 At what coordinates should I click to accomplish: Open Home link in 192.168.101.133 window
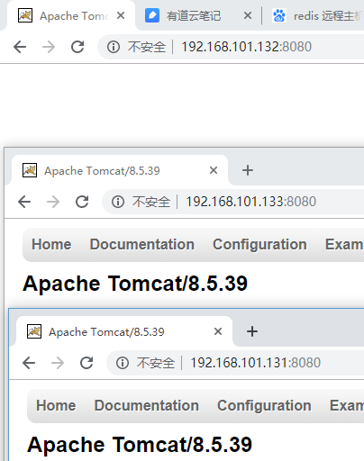coord(51,244)
